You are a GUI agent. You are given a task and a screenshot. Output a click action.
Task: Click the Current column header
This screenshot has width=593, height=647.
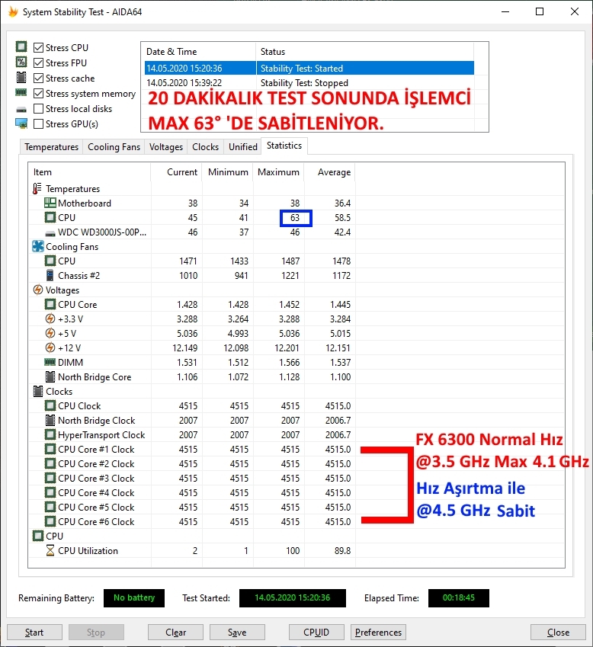tap(176, 172)
